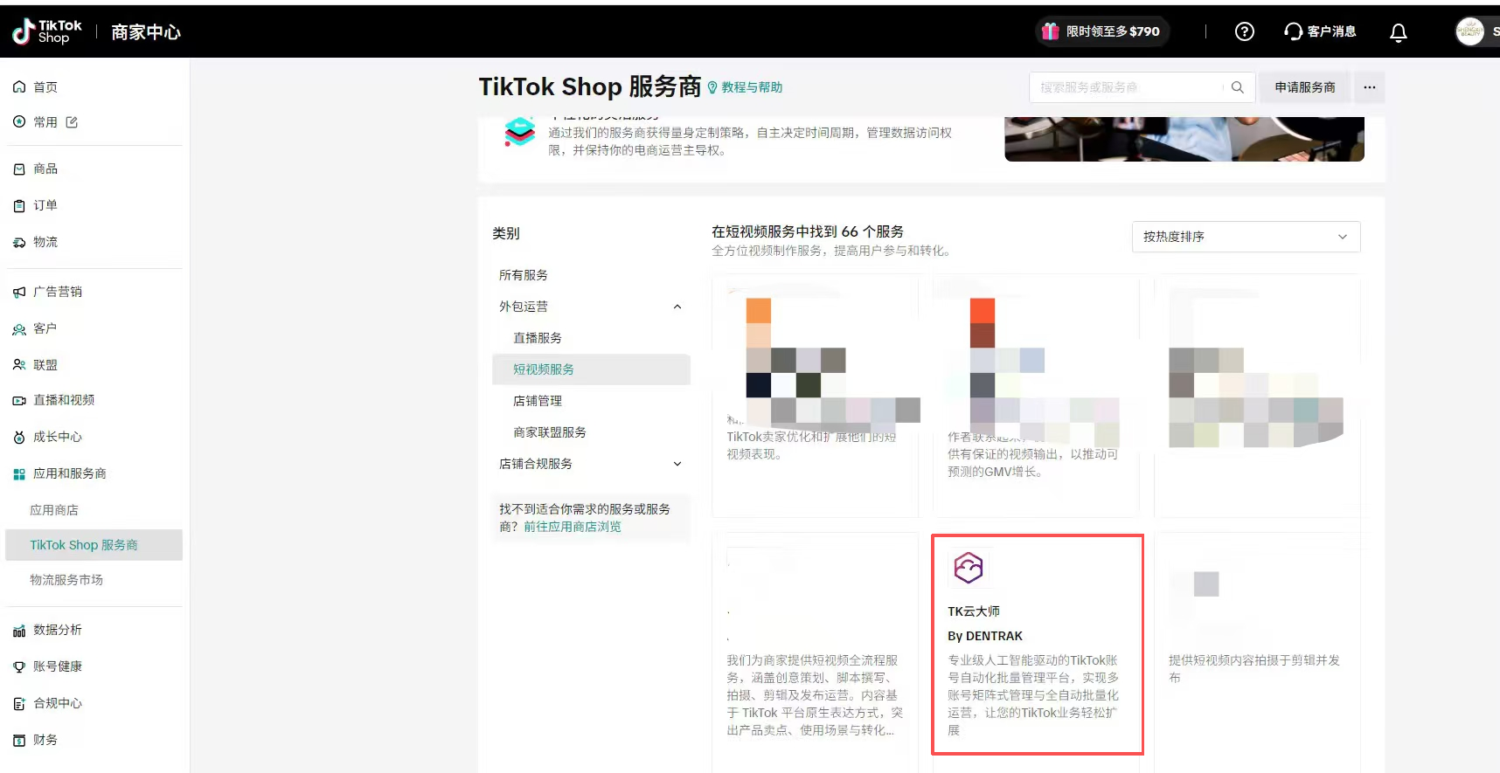Click the edit icon beside 常用
This screenshot has width=1500, height=773.
(72, 122)
